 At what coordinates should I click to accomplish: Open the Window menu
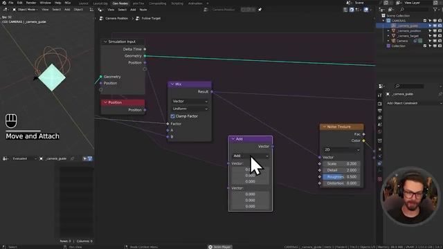click(x=45, y=3)
